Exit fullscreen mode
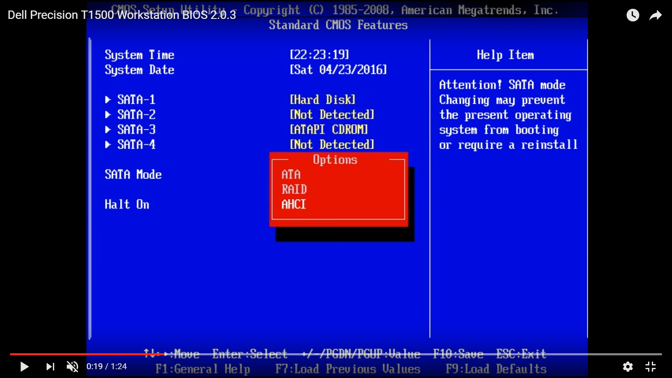The image size is (672, 378). tap(651, 367)
